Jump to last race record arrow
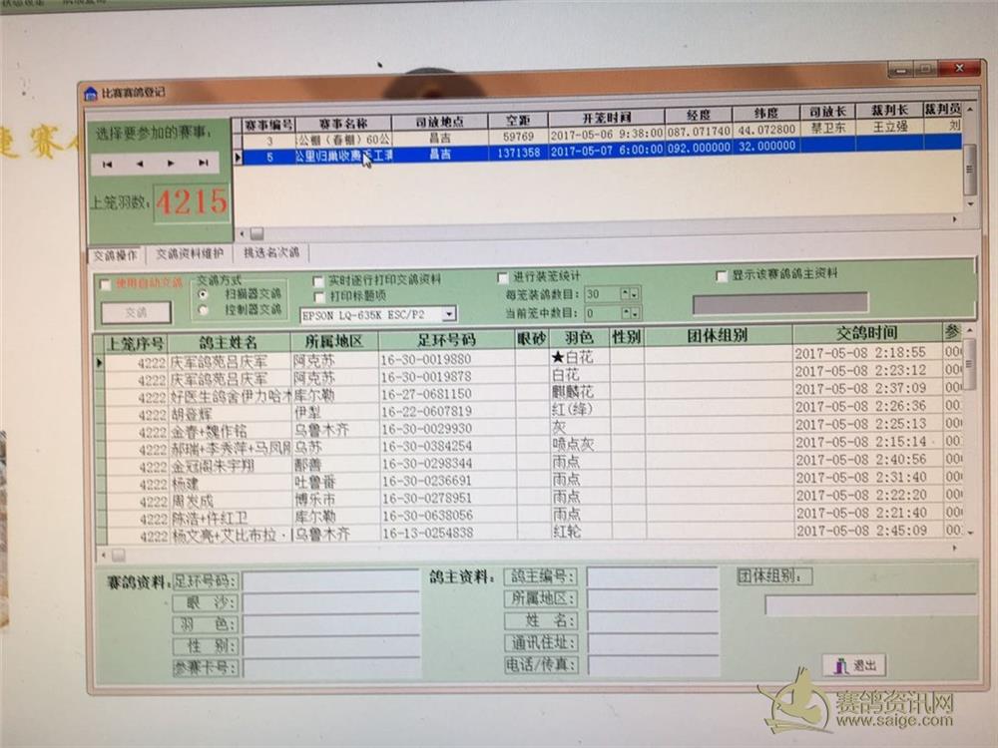 [x=203, y=164]
